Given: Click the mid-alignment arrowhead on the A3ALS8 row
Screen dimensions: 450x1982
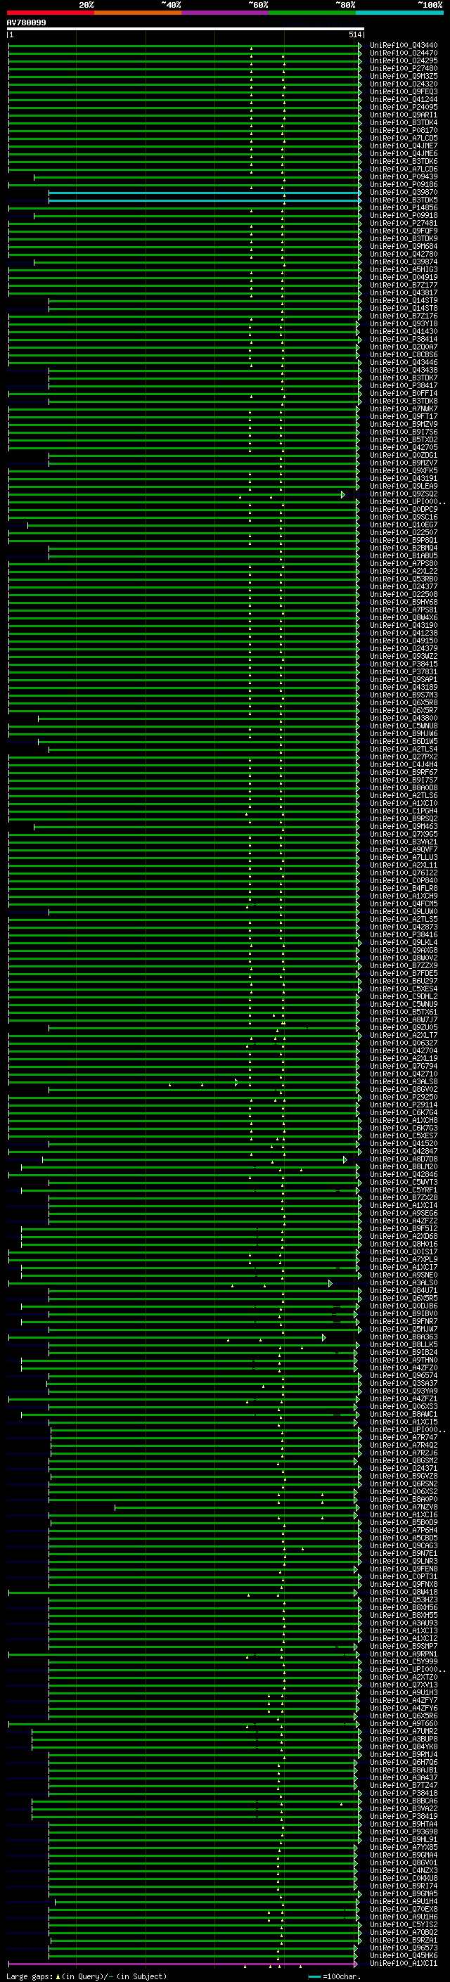Looking at the screenshot, I should click(236, 1083).
